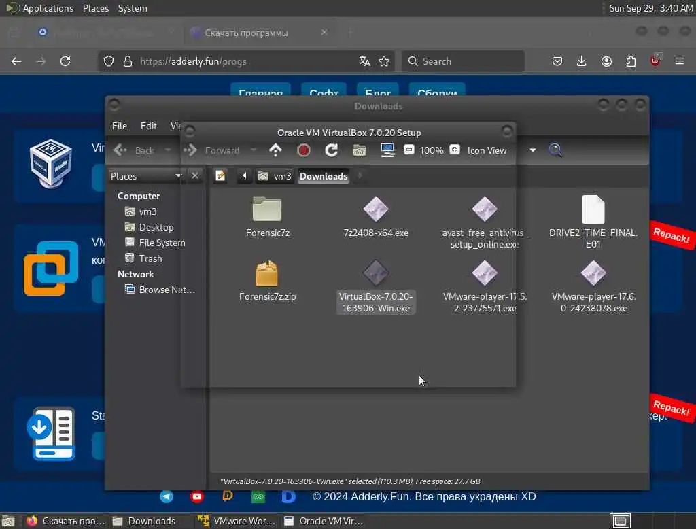696x529 pixels.
Task: Select VirtualBox-7.0.20-163906-Win.exe file
Action: coord(375,286)
